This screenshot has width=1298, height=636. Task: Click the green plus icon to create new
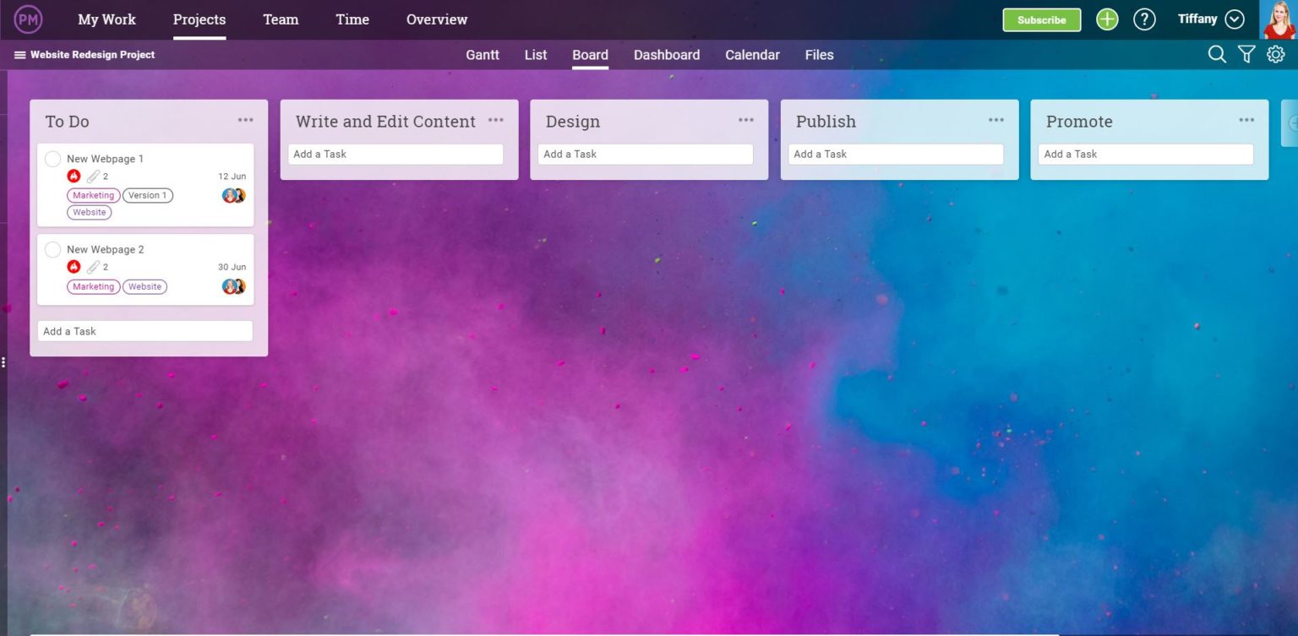(1107, 19)
